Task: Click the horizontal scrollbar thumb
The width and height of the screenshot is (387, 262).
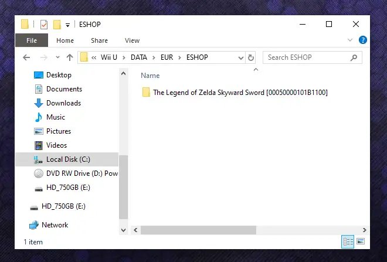Action: tap(198, 230)
